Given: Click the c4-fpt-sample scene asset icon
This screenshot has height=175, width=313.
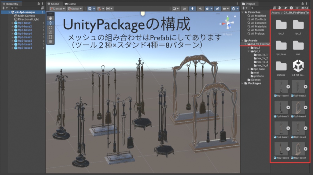Looking at the screenshot, I should click(x=298, y=66).
